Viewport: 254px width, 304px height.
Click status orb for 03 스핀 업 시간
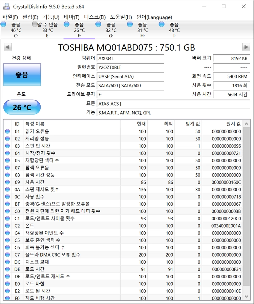pos(7,146)
